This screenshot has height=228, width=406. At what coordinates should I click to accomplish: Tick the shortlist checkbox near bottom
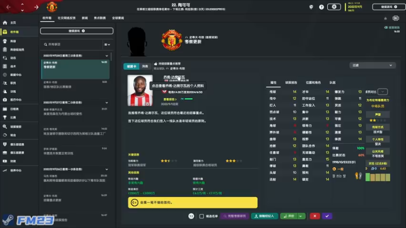click(x=201, y=216)
